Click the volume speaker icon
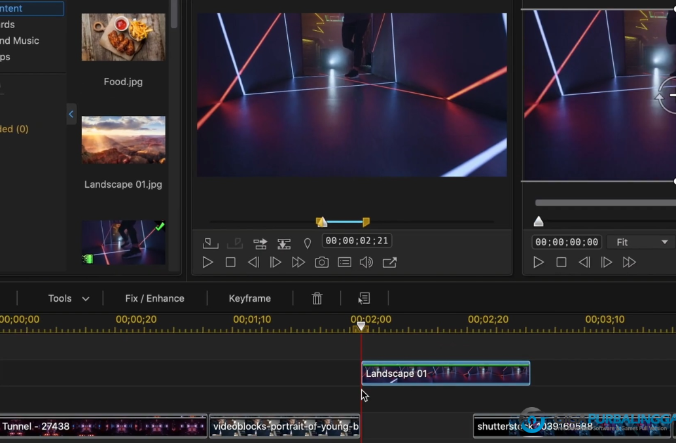The width and height of the screenshot is (676, 443). click(x=366, y=262)
